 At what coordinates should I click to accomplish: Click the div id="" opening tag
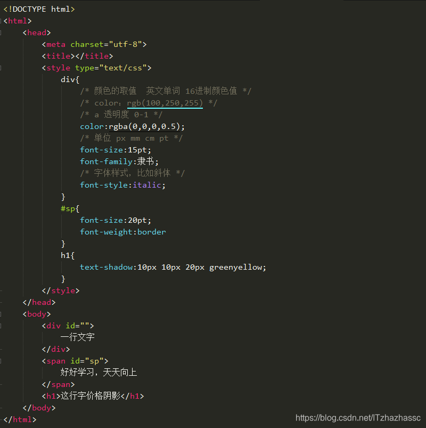click(68, 326)
